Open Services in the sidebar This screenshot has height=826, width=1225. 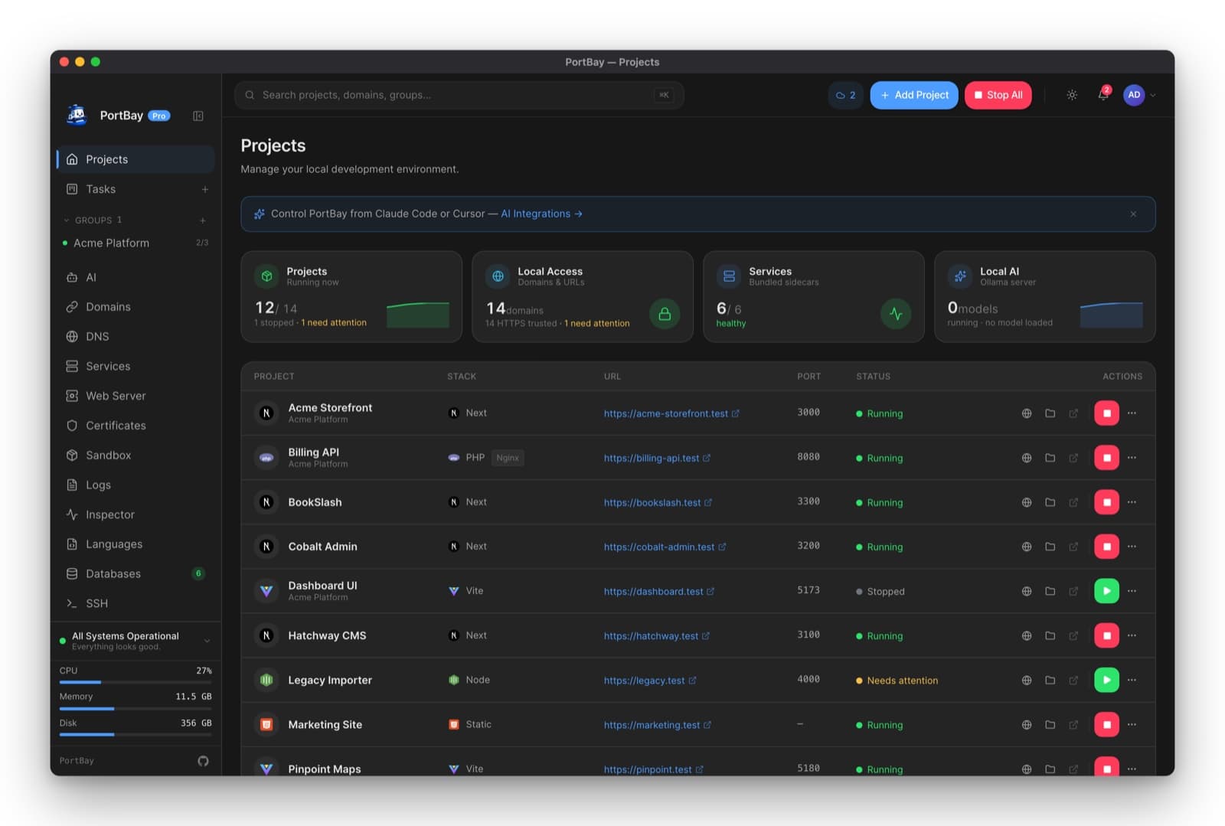[136, 366]
